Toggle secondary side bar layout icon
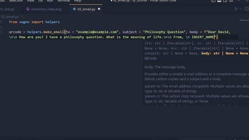This screenshot has height=140, width=249. point(225,1)
